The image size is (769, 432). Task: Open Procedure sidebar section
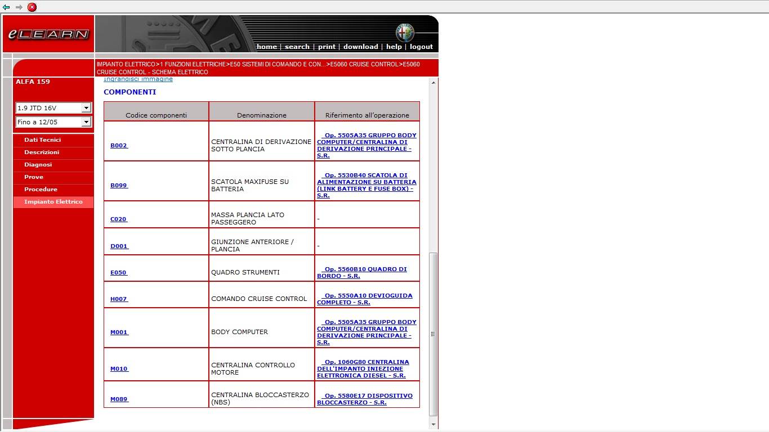pos(53,190)
